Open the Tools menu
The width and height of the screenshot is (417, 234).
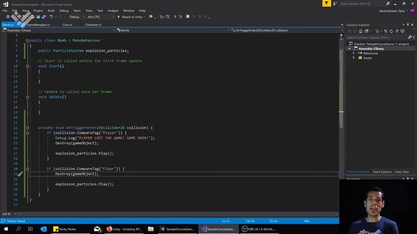tap(89, 10)
